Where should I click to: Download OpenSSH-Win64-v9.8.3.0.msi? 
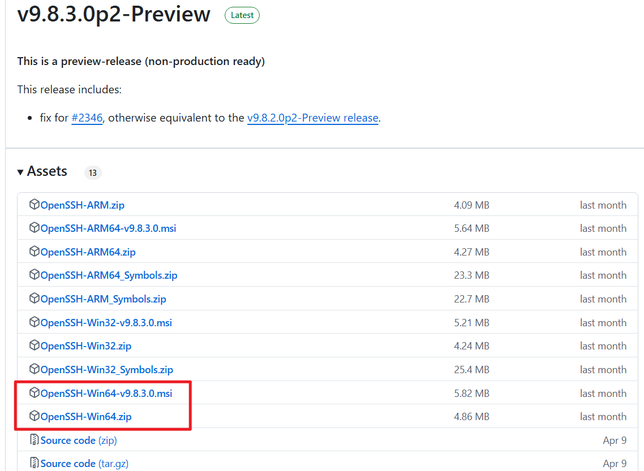coord(106,394)
